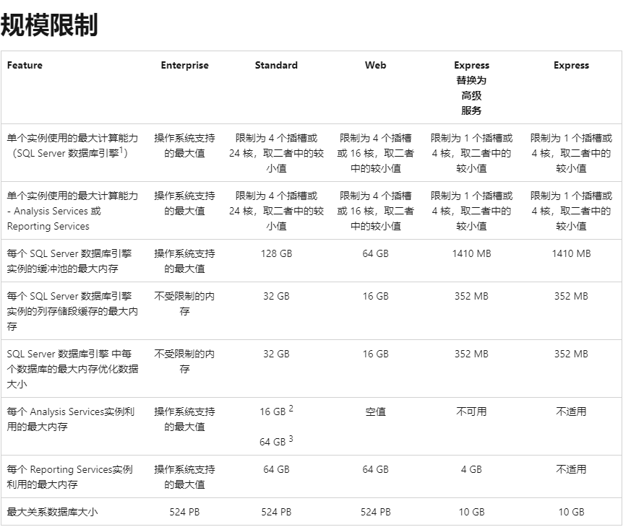Open footnote 1 after SQL Server 数据库引擎
This screenshot has height=527, width=623.
[x=122, y=149]
